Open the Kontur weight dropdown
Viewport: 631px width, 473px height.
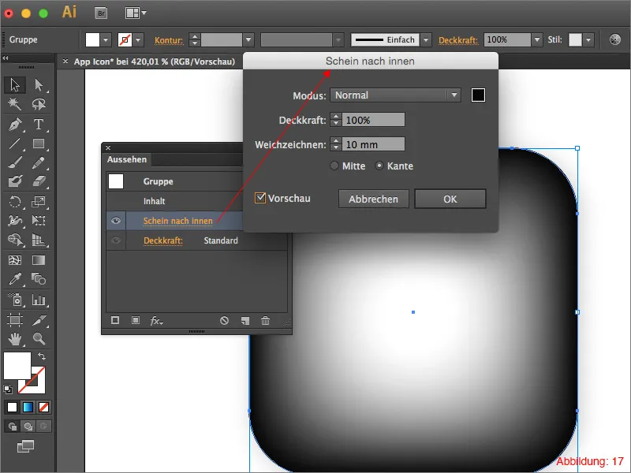coord(248,40)
